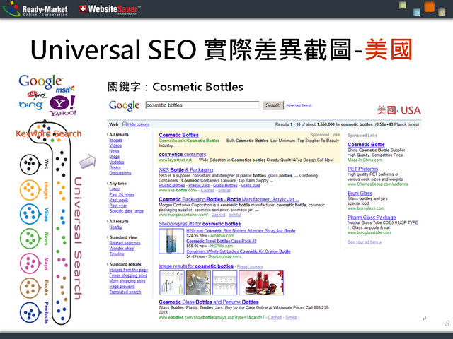Filter results by Discussions
The image size is (453, 339).
pyautogui.click(x=120, y=173)
